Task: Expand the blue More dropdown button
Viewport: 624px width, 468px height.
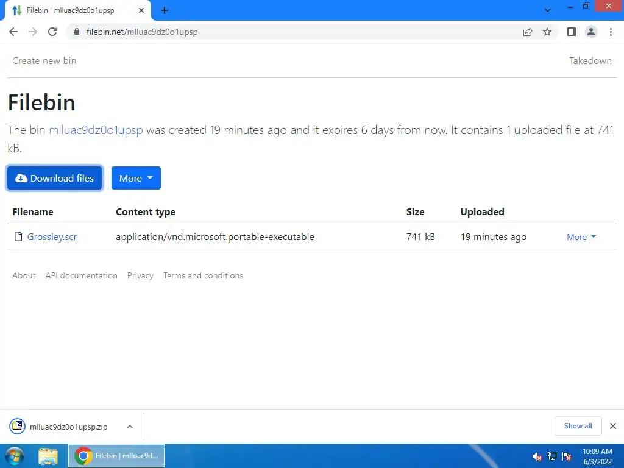Action: [x=136, y=178]
